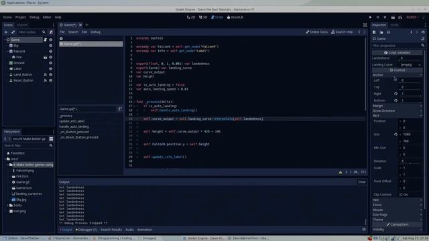Expand the Hint section
Screen dimensions: 429x241
[x=397, y=200]
